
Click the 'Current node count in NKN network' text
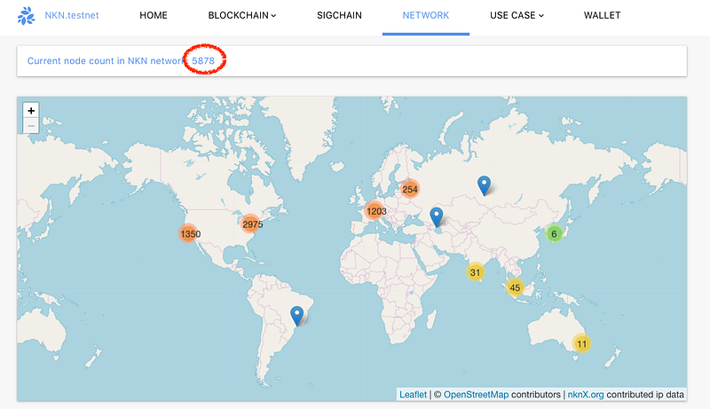[x=106, y=60]
